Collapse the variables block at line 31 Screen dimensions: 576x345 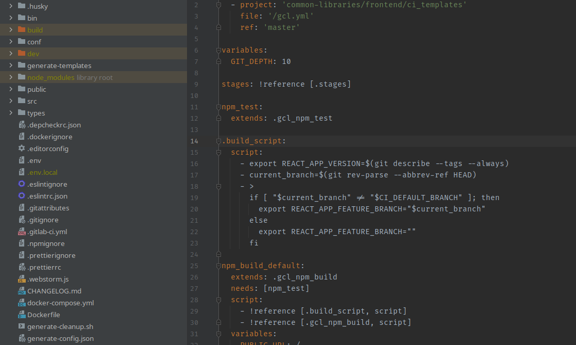[x=218, y=334]
